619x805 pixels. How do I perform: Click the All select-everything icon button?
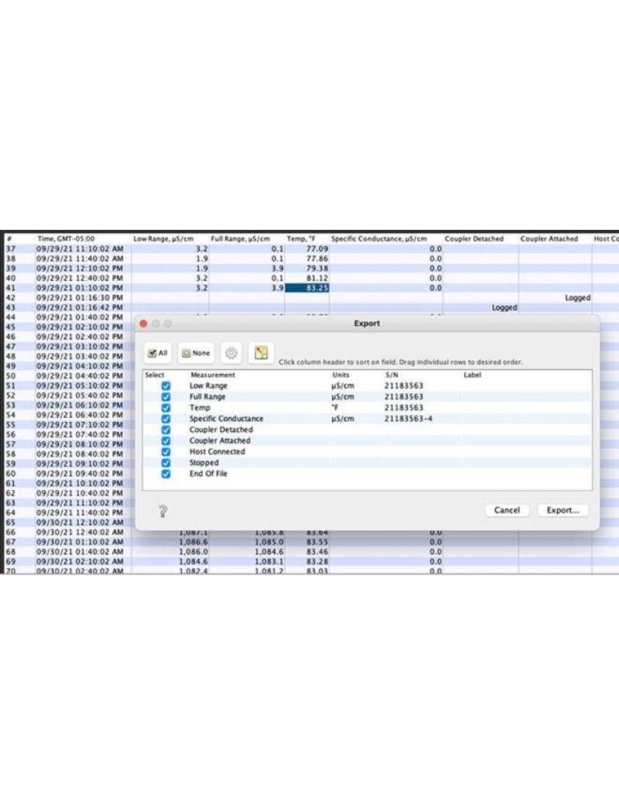[x=159, y=353]
